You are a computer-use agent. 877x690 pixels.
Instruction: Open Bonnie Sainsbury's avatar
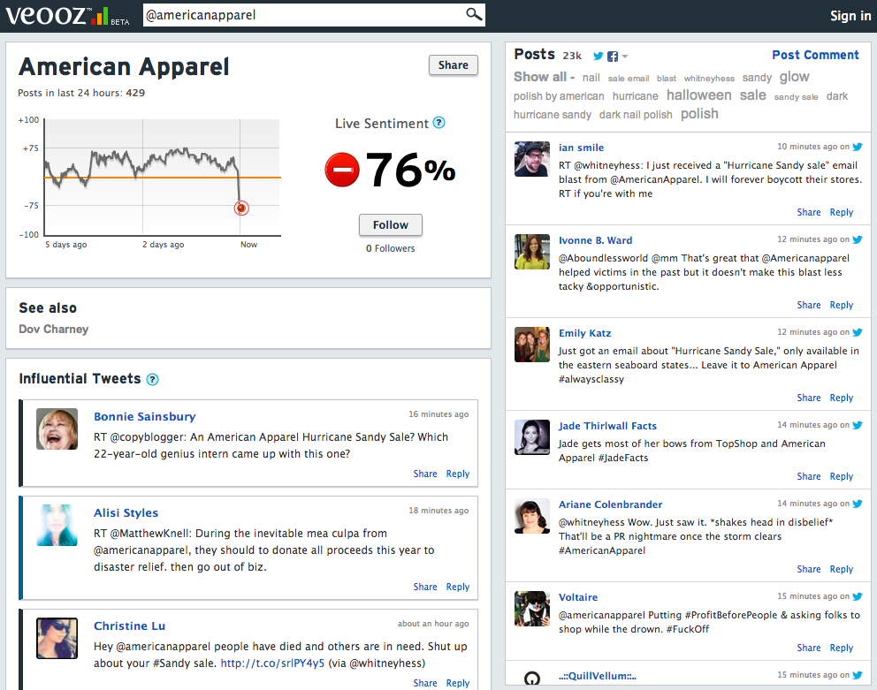(x=57, y=428)
